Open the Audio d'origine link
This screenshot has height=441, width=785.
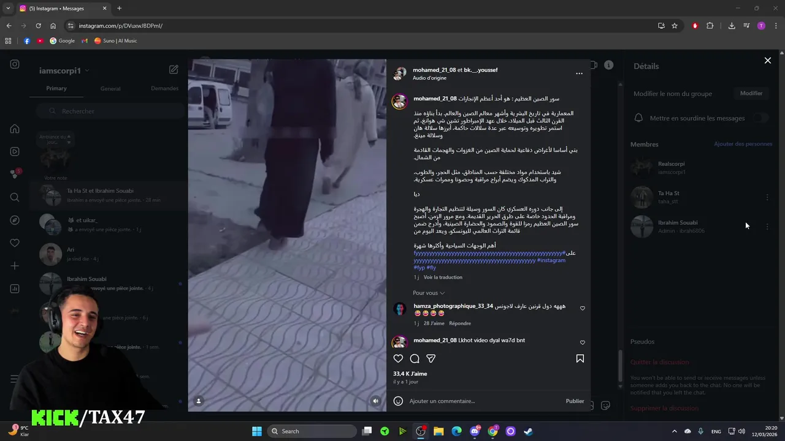click(429, 78)
